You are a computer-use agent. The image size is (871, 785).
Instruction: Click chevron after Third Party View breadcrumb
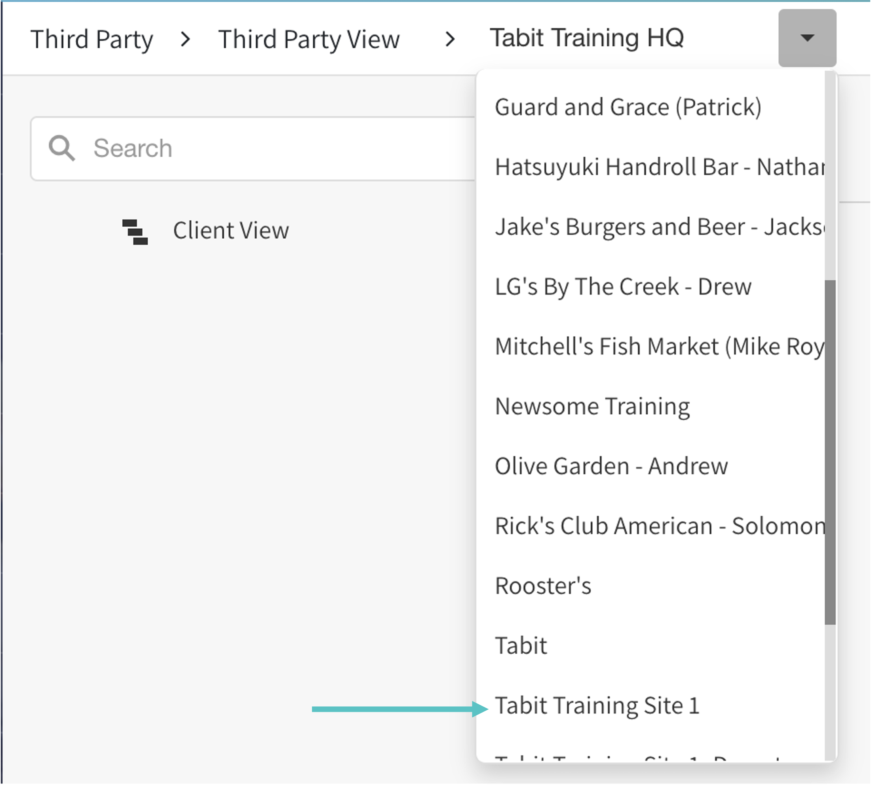point(450,39)
